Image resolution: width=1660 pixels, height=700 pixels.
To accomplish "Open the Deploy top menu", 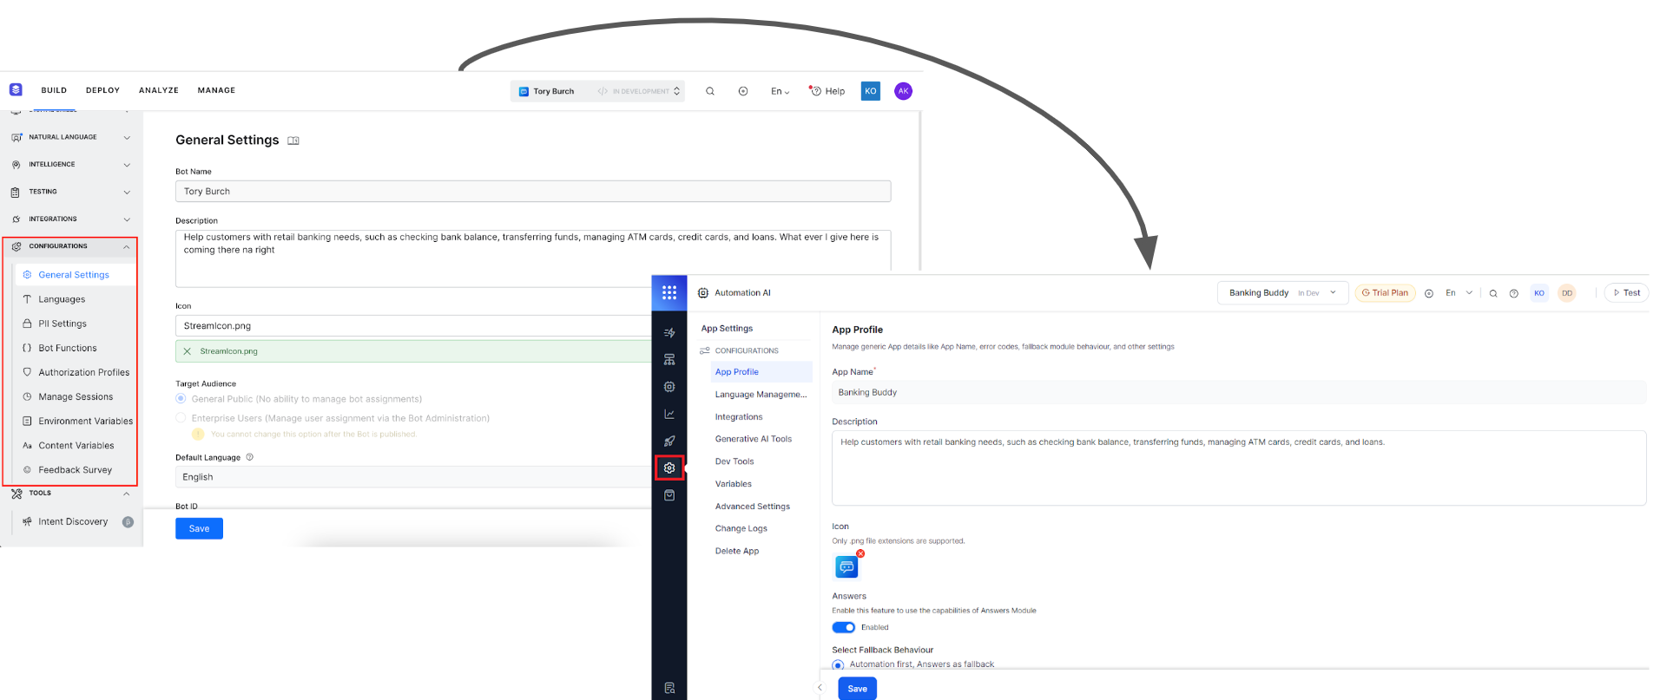I will pos(102,90).
